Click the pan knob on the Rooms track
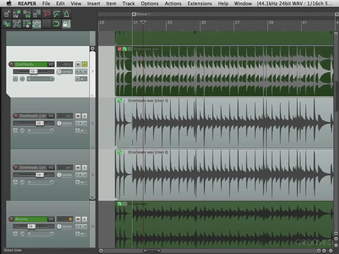The height and width of the screenshot is (254, 339). (59, 226)
